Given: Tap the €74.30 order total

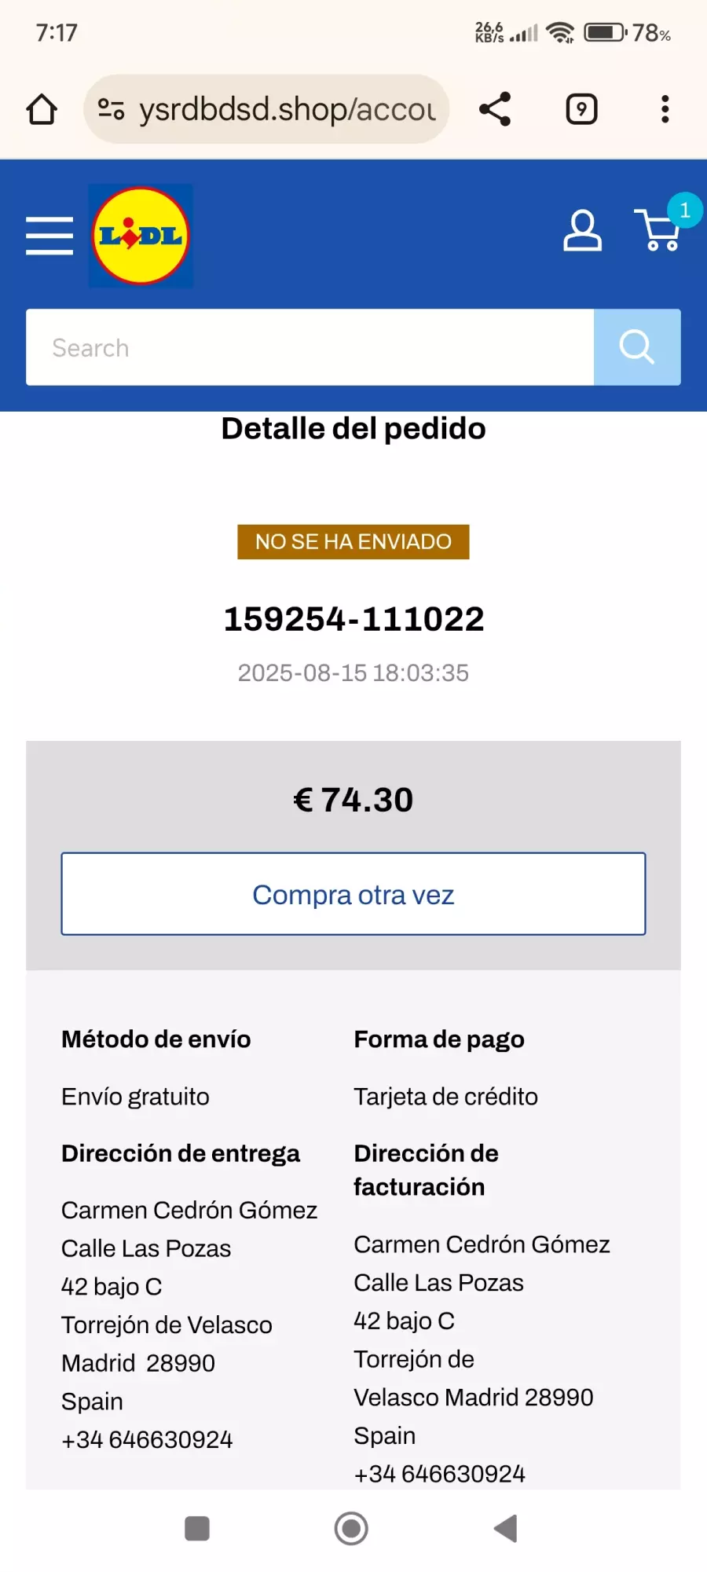Looking at the screenshot, I should click(x=353, y=800).
